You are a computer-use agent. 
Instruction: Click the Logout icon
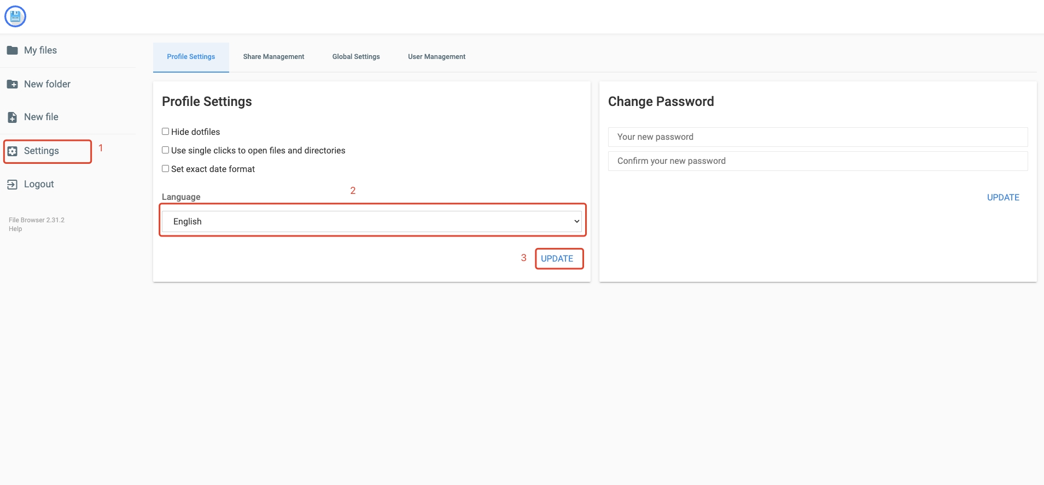coord(12,185)
